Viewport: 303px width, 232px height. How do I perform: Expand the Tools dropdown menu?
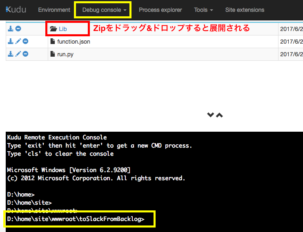pyautogui.click(x=203, y=10)
